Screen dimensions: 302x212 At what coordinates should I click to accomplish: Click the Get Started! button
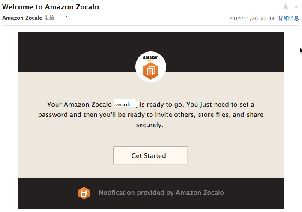coord(150,155)
